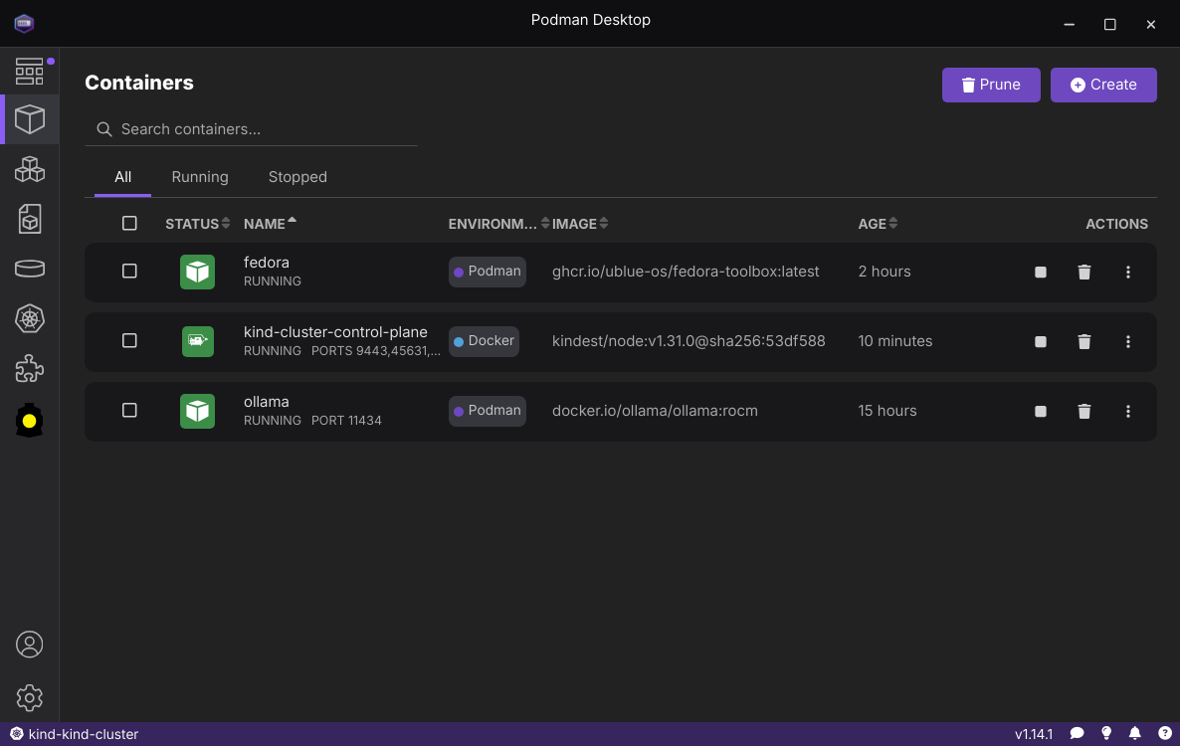
Task: Select the checkbox for the fedora container
Action: click(x=129, y=272)
